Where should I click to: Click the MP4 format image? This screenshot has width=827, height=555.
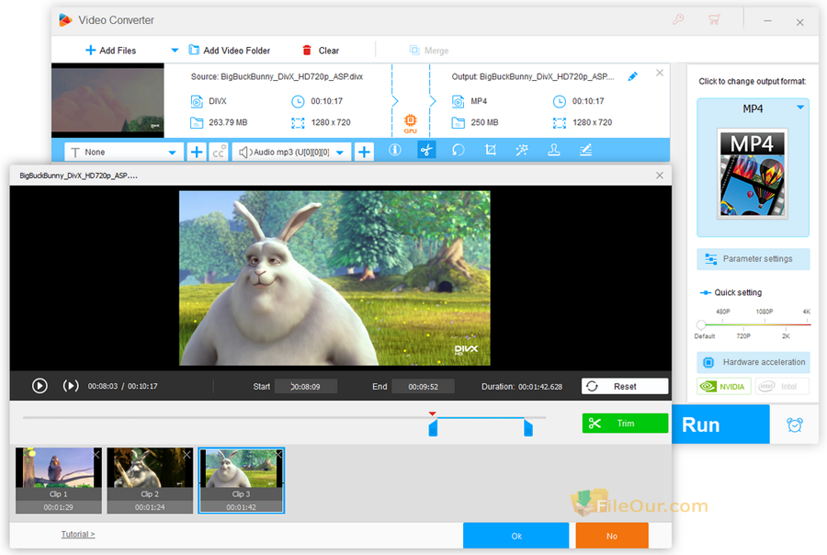click(x=753, y=174)
